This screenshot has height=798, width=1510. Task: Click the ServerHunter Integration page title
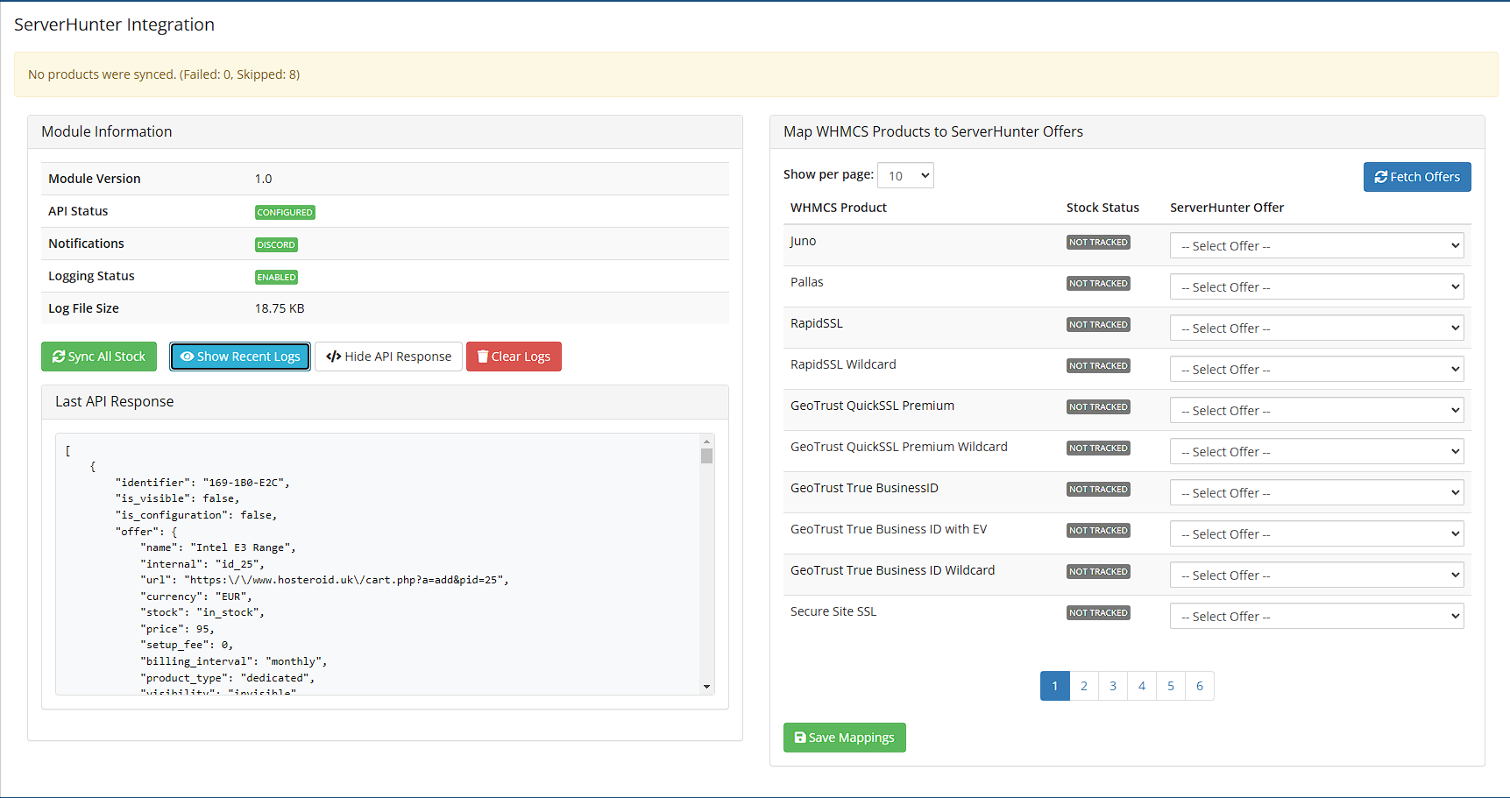point(114,25)
